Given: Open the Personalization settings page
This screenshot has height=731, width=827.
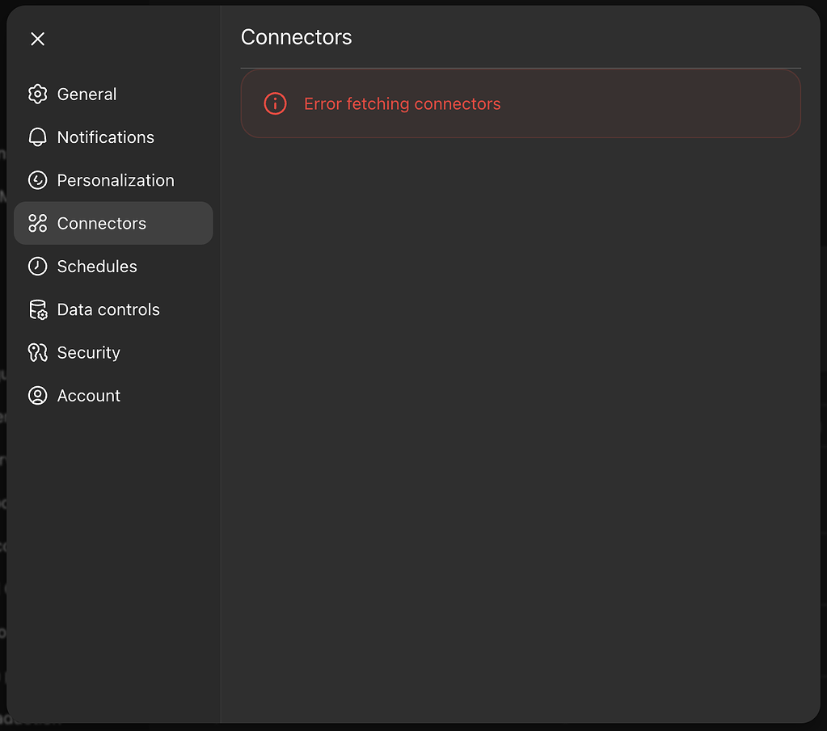Looking at the screenshot, I should [116, 180].
